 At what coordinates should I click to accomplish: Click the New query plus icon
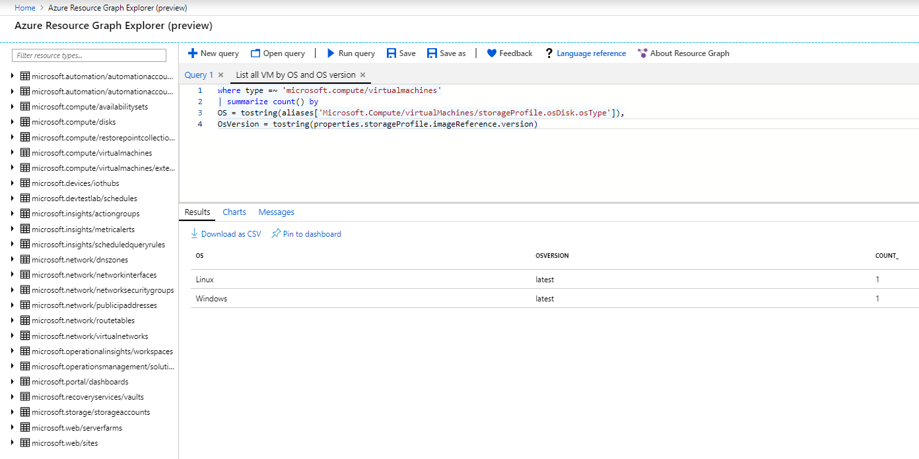point(193,53)
